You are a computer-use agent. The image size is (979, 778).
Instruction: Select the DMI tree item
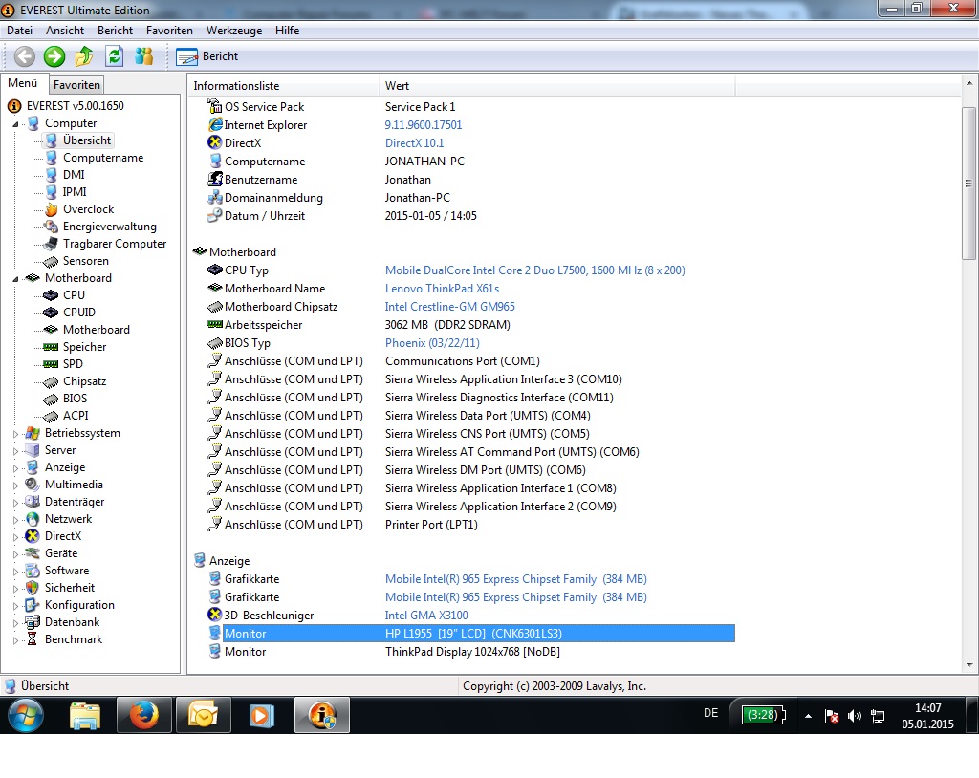[73, 175]
